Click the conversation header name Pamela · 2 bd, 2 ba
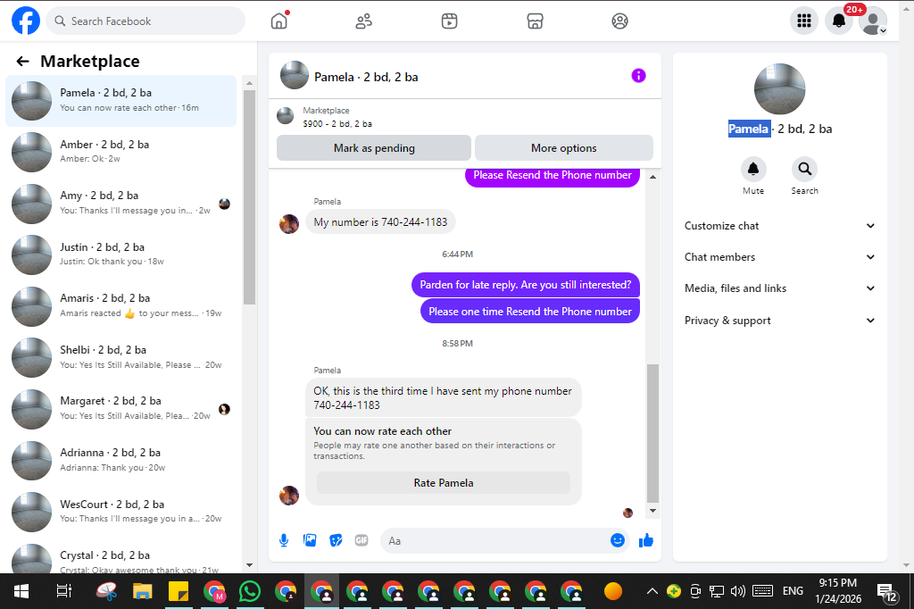This screenshot has width=914, height=609. (x=366, y=77)
